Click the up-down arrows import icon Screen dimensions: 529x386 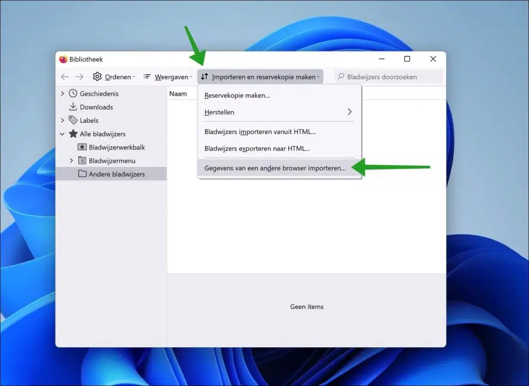(x=205, y=76)
